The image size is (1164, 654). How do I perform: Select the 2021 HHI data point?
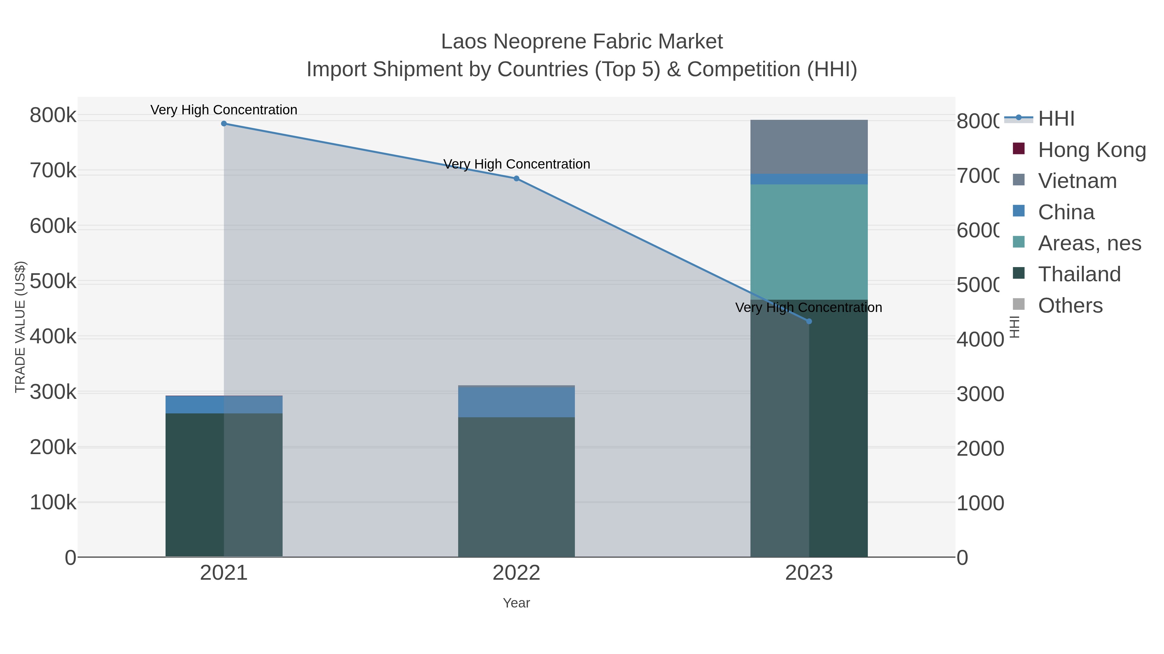point(224,123)
